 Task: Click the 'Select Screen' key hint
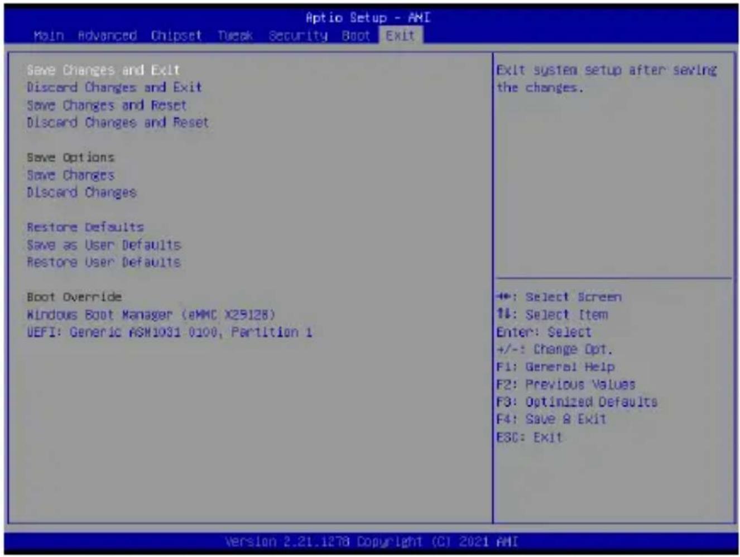tap(559, 297)
